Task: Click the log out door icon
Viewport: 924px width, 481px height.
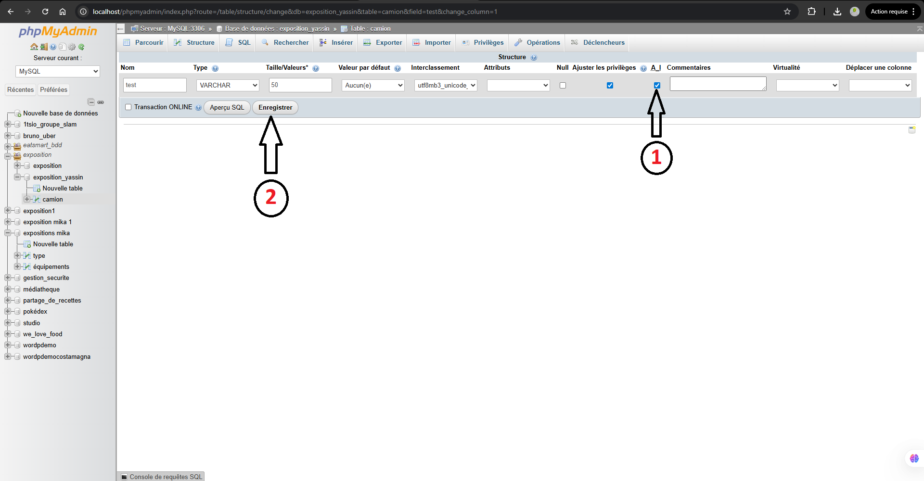Action: (x=43, y=47)
